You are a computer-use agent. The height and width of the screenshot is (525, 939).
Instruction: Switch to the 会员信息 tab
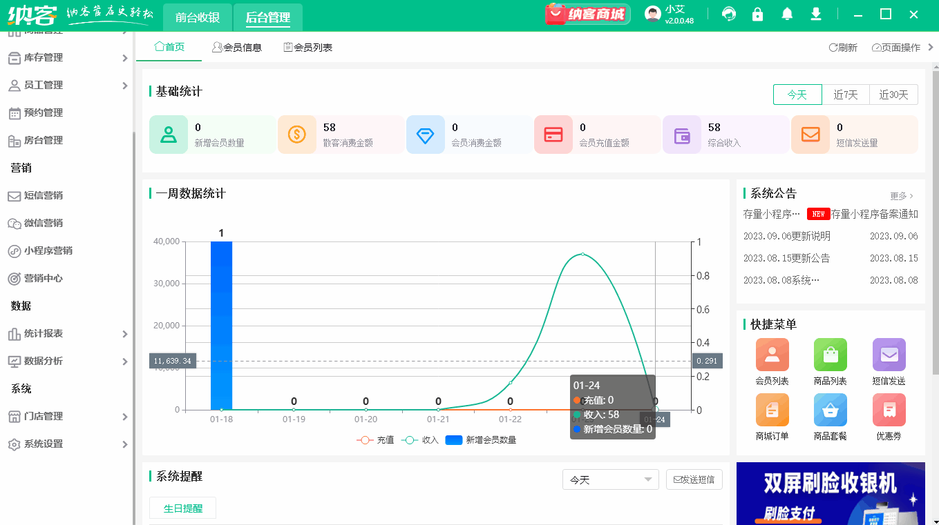pos(237,47)
